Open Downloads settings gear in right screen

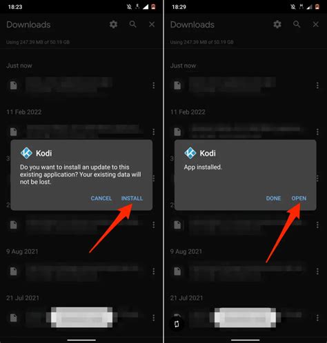tap(277, 24)
